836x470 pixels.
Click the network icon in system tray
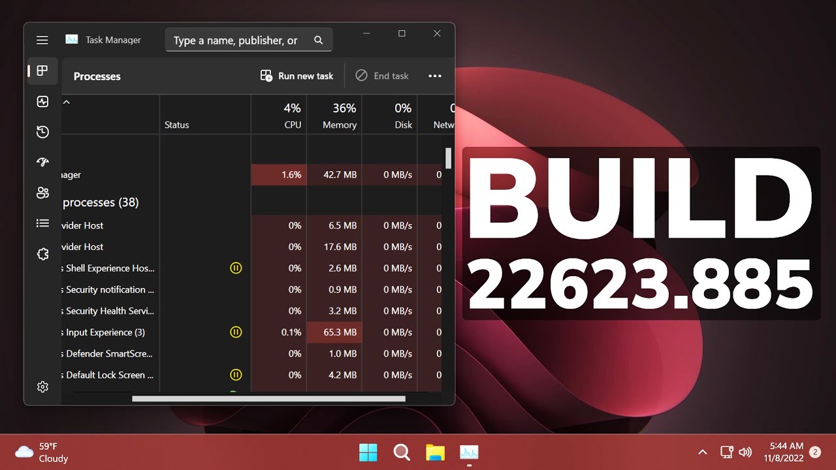726,452
